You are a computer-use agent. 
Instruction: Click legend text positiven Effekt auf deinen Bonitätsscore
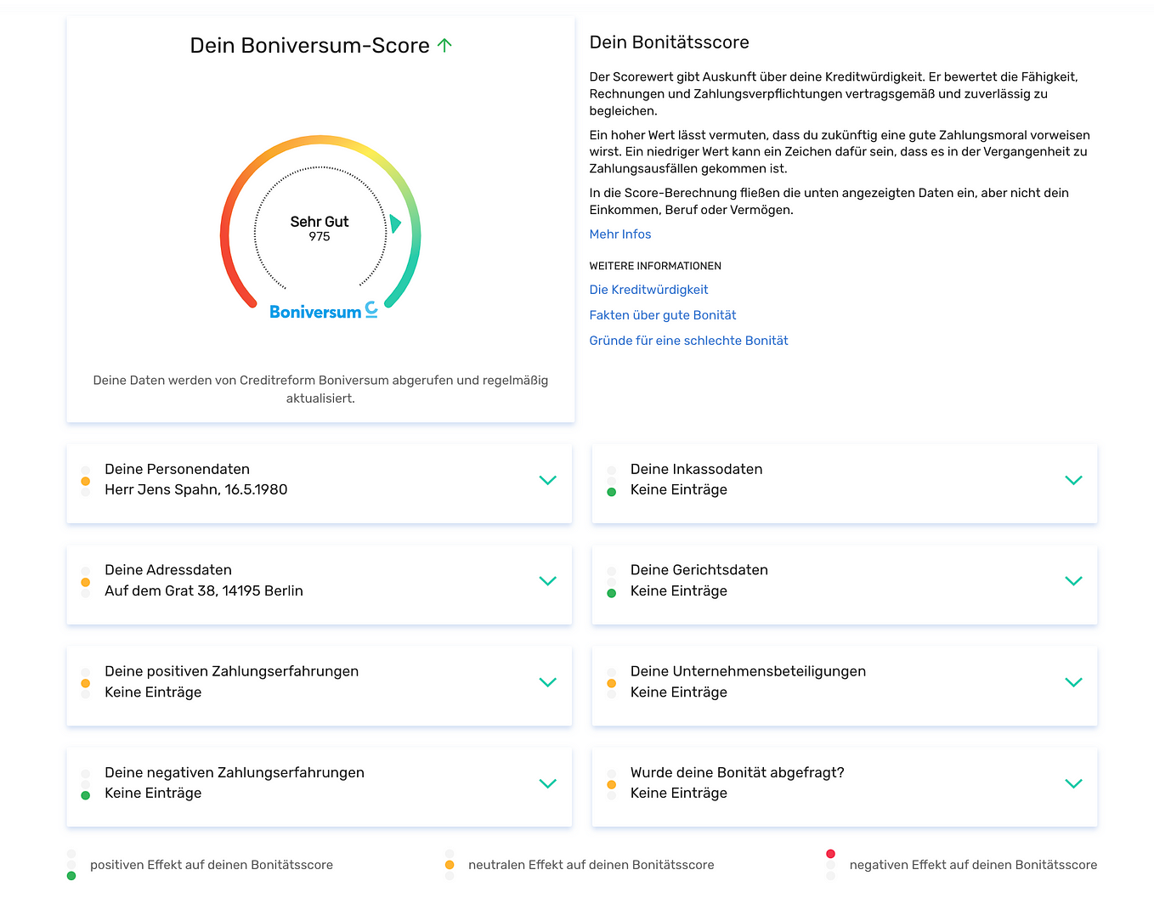point(212,865)
